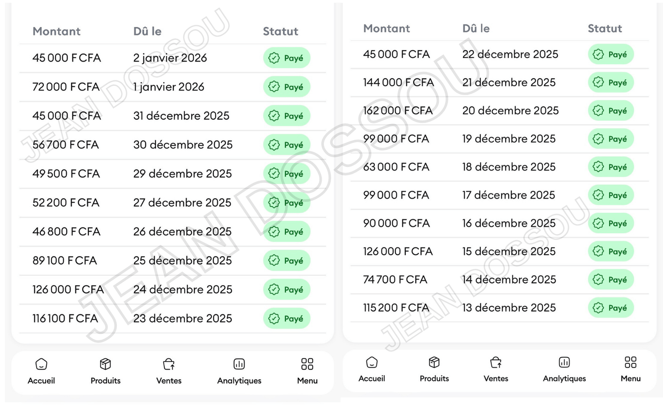This screenshot has height=407, width=663.
Task: Click the Dû le header in right table
Action: click(476, 28)
